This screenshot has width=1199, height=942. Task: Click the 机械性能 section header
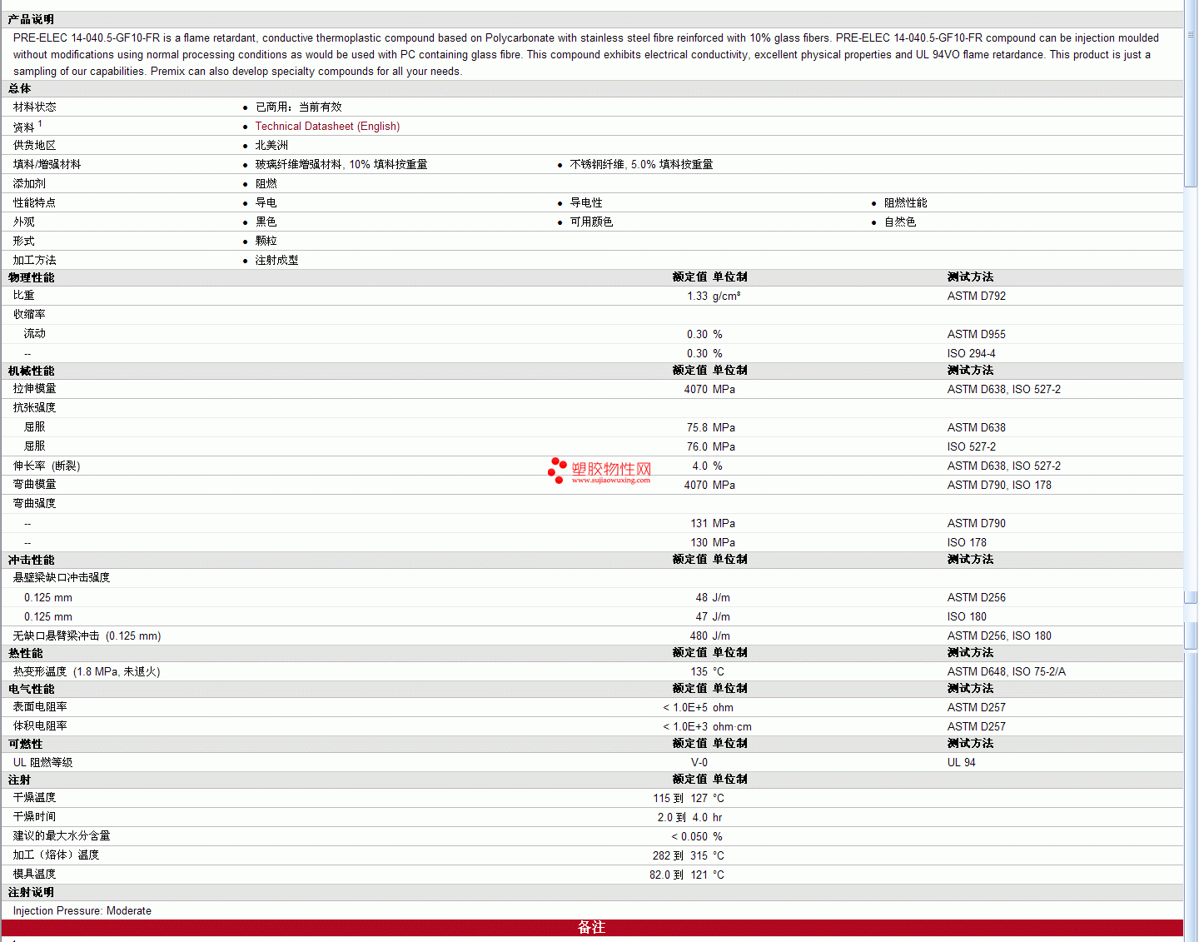31,371
